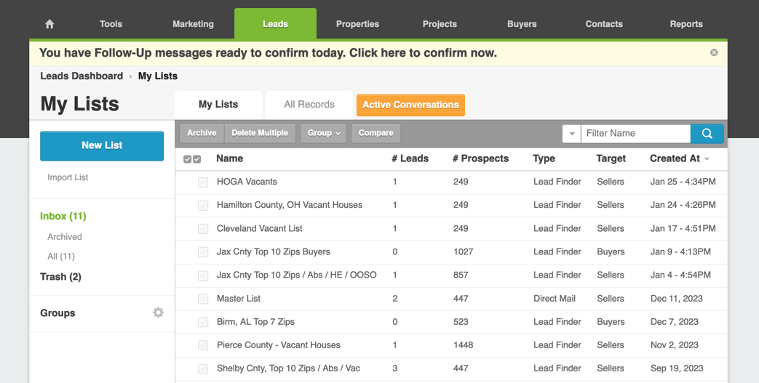Tick checkbox for HOGA Vacants
Image resolution: width=759 pixels, height=383 pixels.
[x=203, y=182]
